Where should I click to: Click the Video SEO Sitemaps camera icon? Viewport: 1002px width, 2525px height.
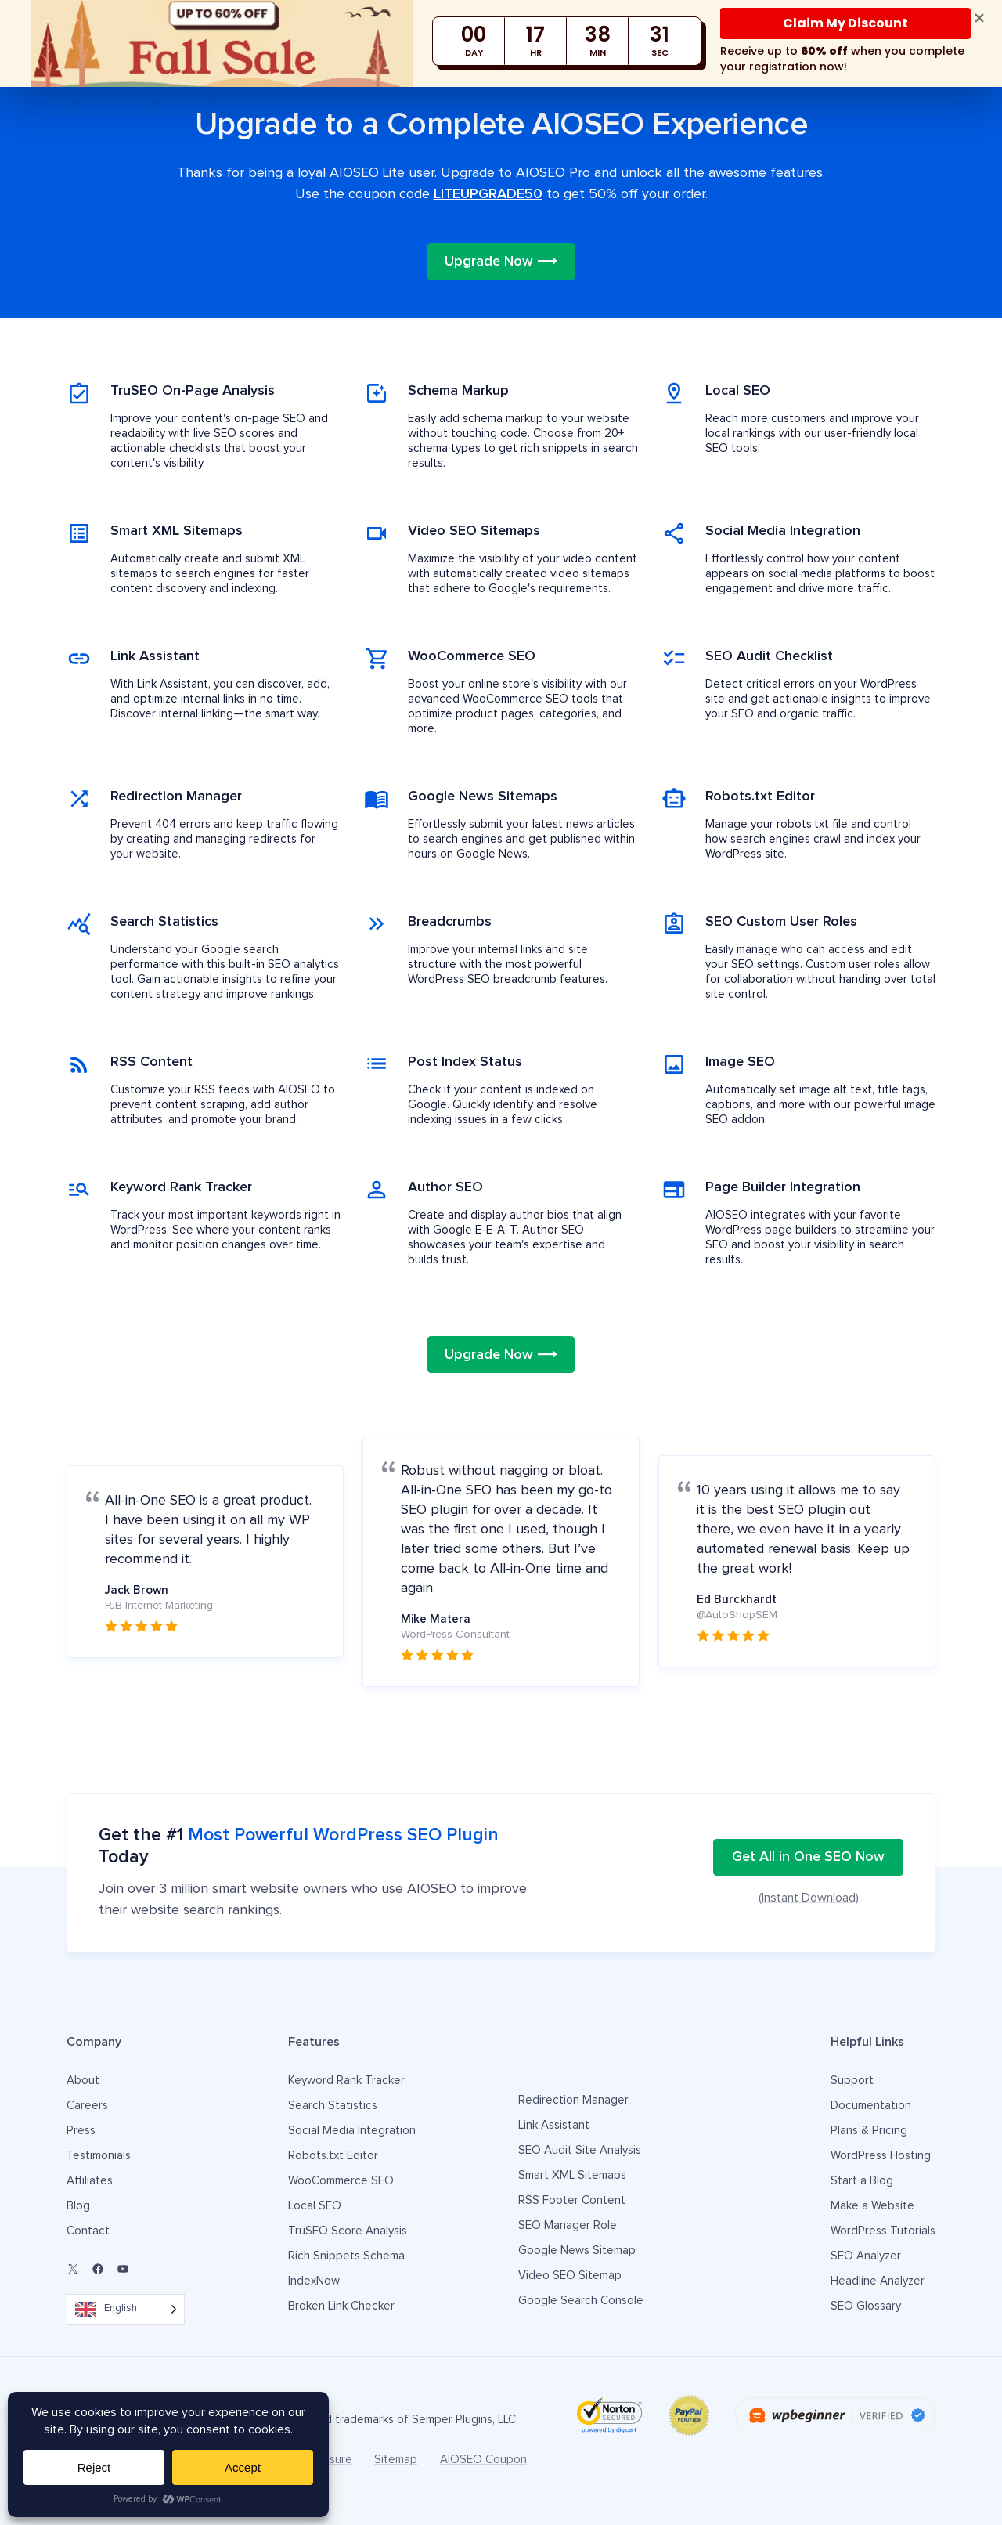coord(376,533)
